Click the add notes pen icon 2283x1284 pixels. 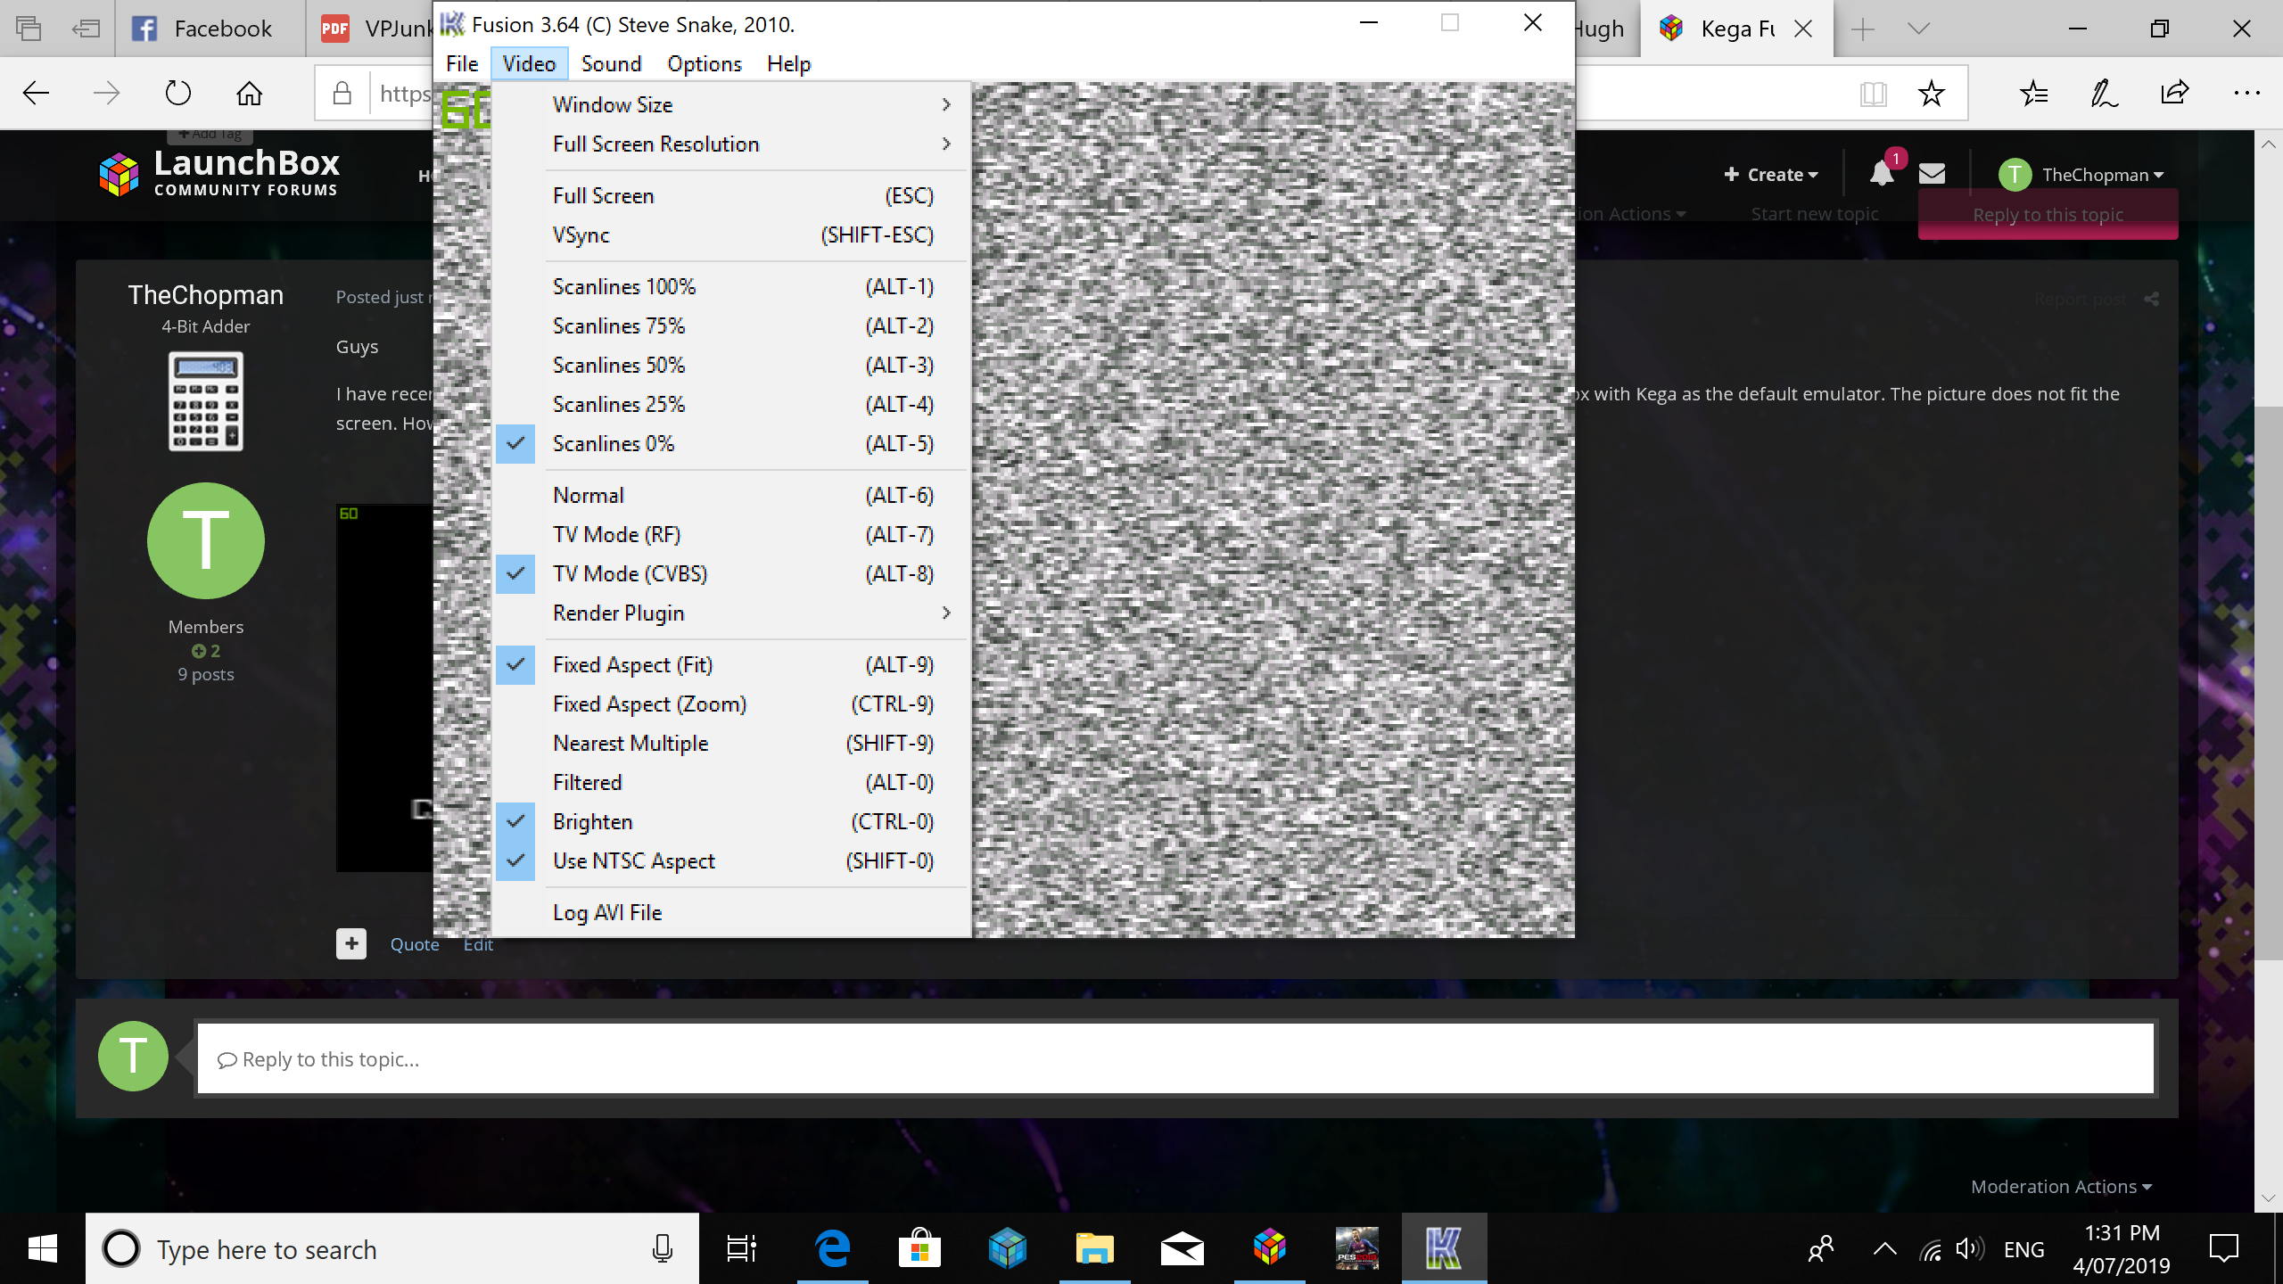(2105, 93)
